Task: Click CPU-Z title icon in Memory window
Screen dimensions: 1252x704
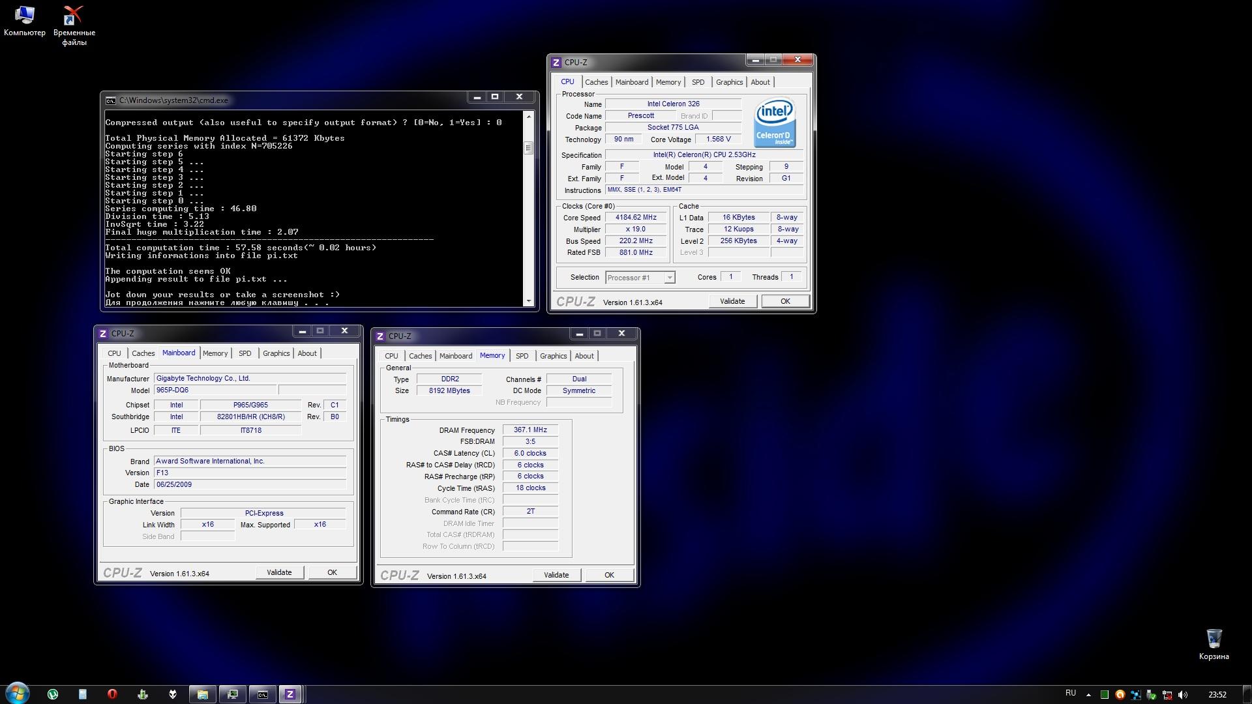Action: click(380, 336)
